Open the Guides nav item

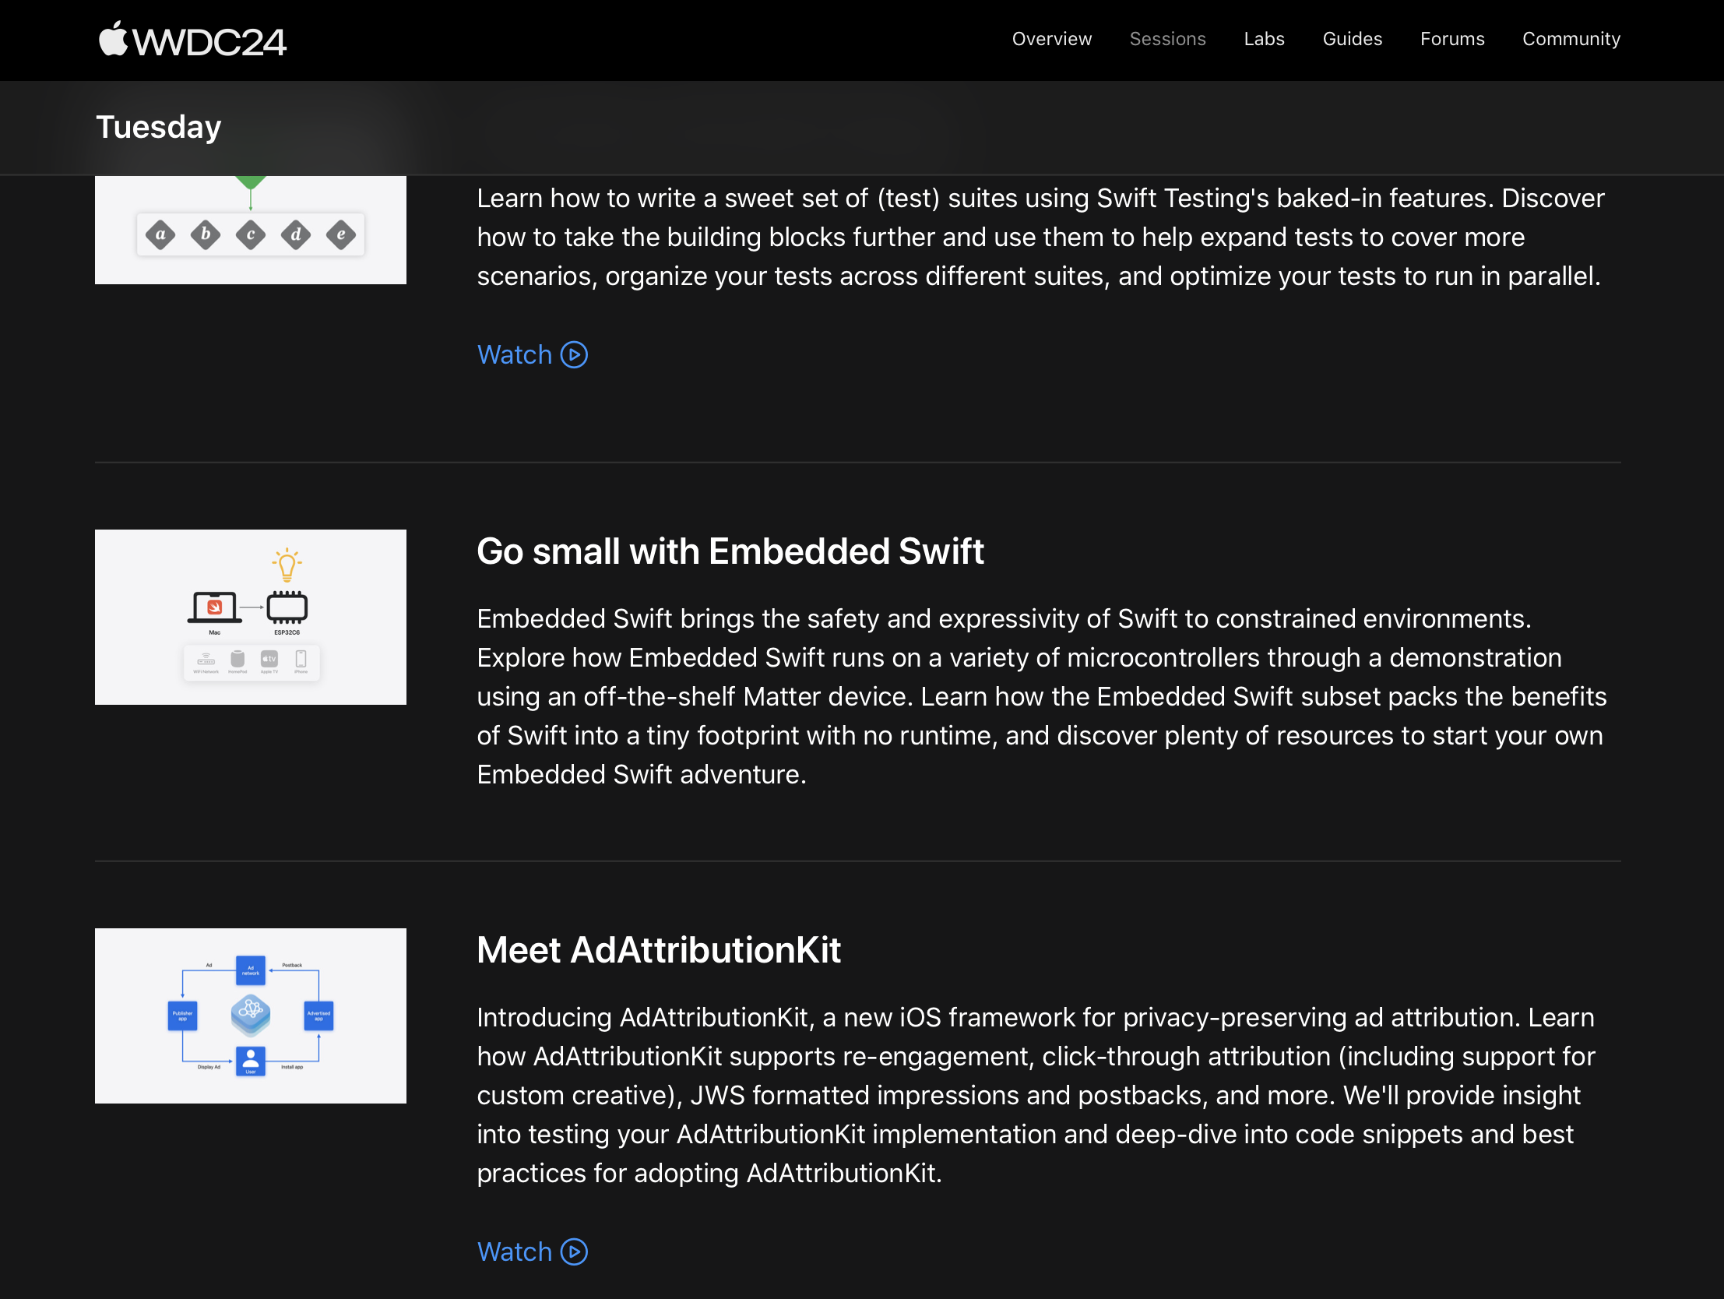click(x=1353, y=39)
